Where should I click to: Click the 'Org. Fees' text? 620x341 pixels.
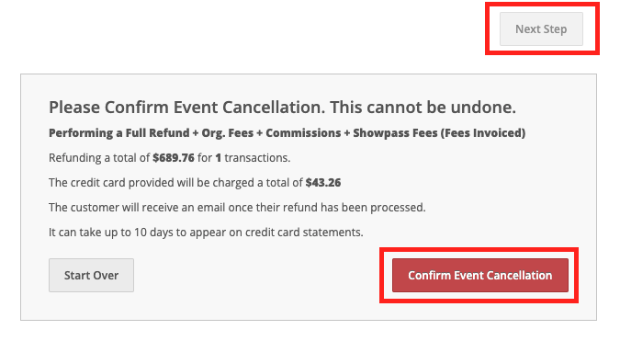click(228, 133)
